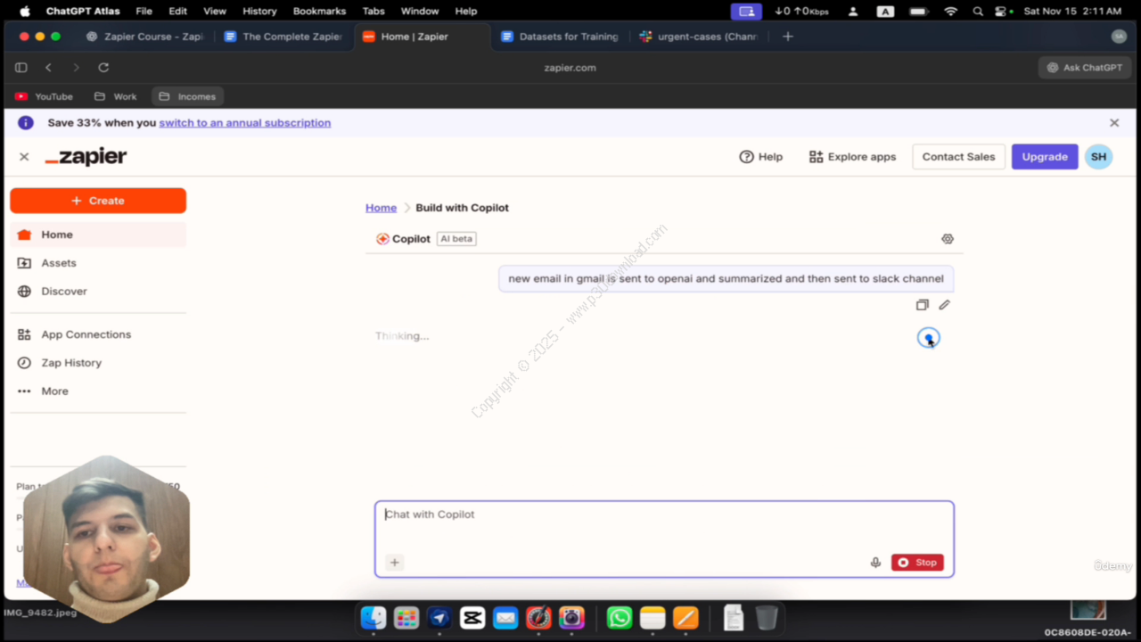Click the Copilot settings gear icon
Screen dimensions: 1141x642
tap(947, 239)
